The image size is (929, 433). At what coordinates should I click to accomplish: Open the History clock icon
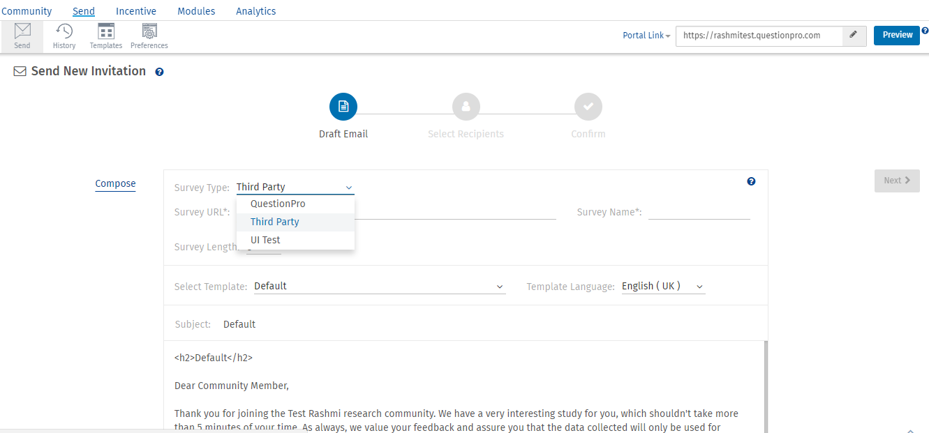(64, 31)
